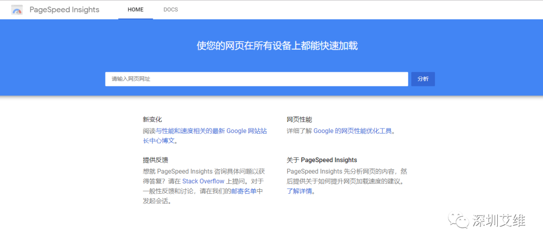
Task: Select the 新变化 heading
Action: pyautogui.click(x=152, y=119)
